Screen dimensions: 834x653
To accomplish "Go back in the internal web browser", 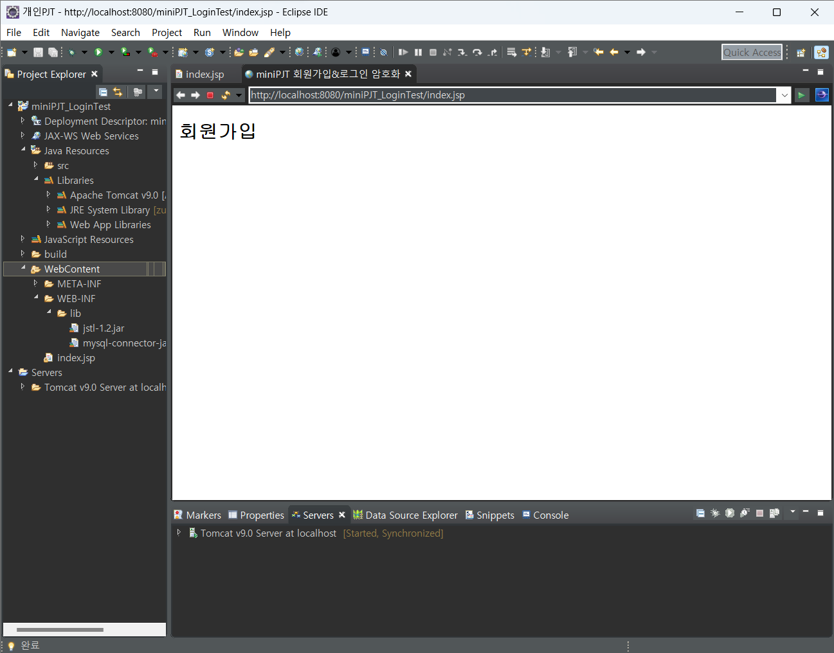I will (x=181, y=95).
